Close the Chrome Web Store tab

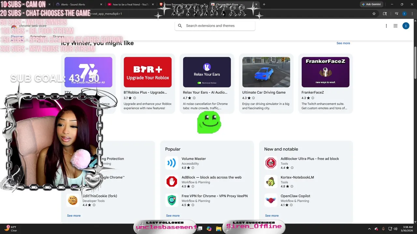click(256, 5)
